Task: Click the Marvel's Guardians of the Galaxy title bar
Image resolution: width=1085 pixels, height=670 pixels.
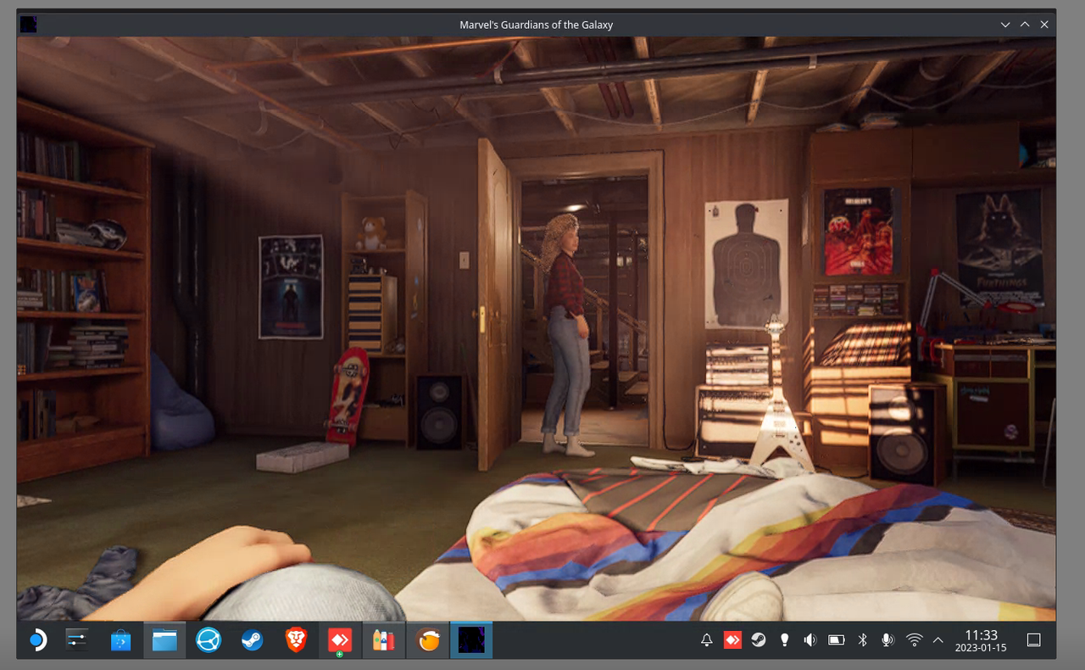Action: point(536,25)
